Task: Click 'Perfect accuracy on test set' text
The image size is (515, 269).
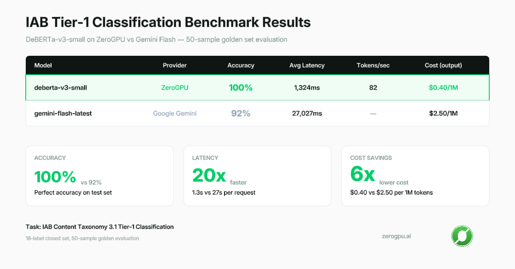Action: 73,193
